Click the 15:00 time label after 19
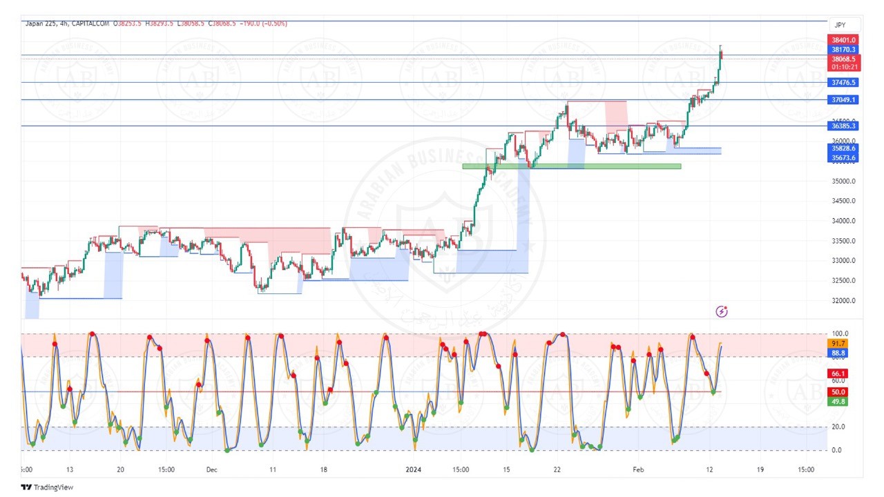 806,469
